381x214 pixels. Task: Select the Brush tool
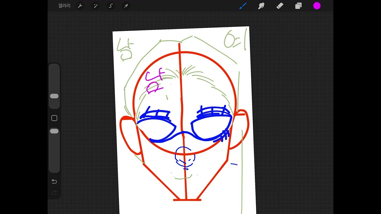[x=243, y=6]
